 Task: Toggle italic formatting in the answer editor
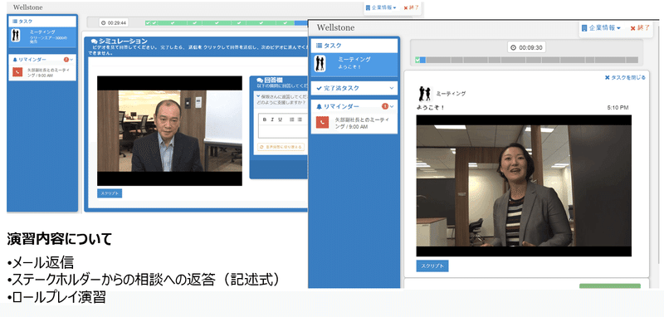tap(273, 119)
